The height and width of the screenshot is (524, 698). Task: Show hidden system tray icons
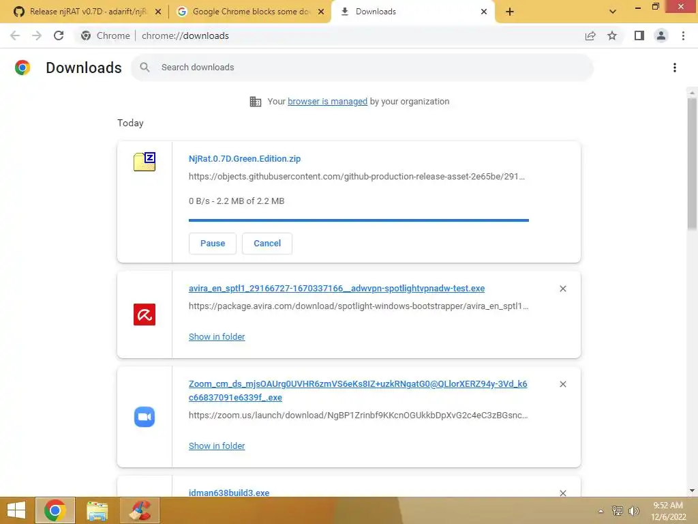601,510
